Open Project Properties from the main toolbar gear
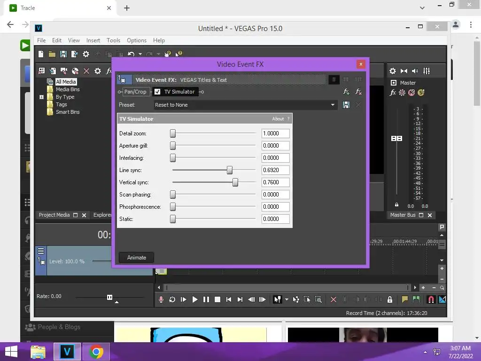481x361 pixels. pos(86,55)
